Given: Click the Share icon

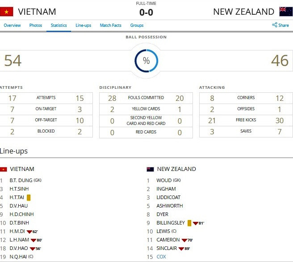Looking at the screenshot, I should (274, 25).
